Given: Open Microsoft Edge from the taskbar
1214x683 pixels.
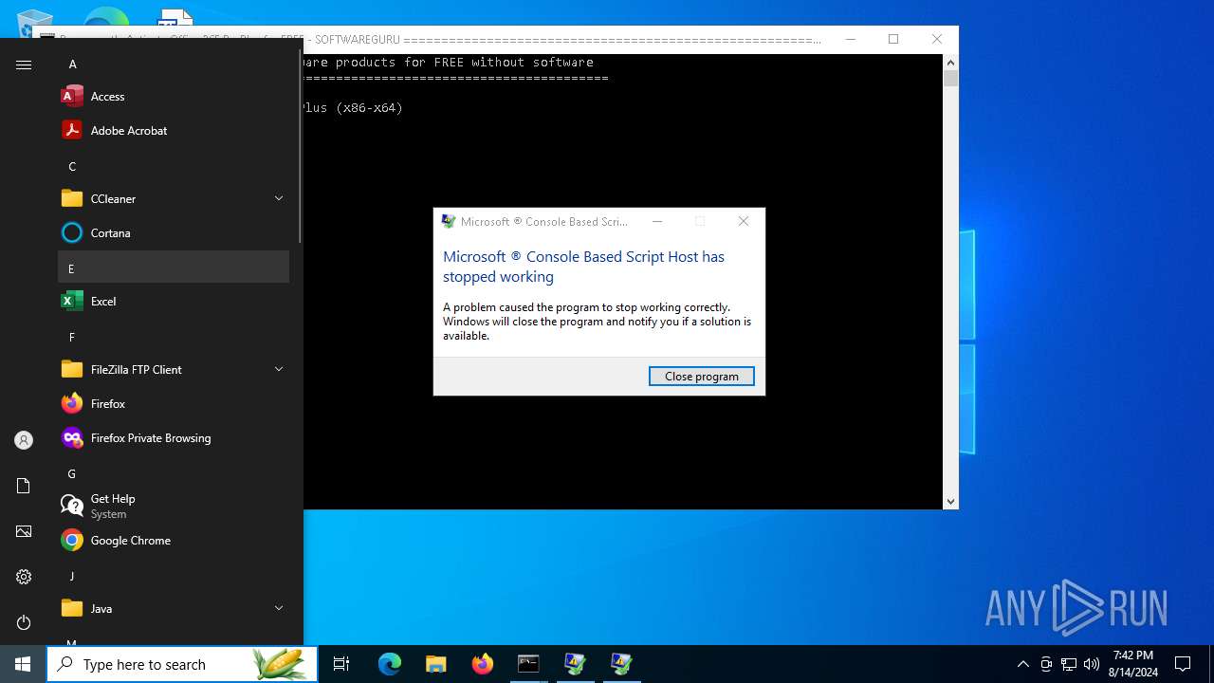Looking at the screenshot, I should coord(390,664).
